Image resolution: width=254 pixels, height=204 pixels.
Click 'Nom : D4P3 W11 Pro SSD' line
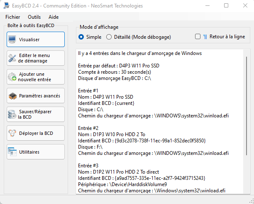(105, 97)
